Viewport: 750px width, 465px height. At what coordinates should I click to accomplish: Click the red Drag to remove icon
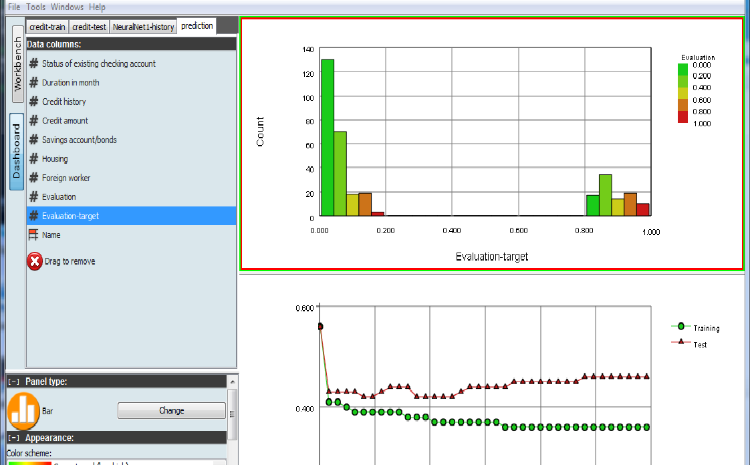point(35,261)
